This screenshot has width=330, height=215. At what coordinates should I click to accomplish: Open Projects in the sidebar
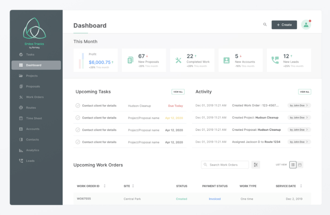[x=32, y=76]
